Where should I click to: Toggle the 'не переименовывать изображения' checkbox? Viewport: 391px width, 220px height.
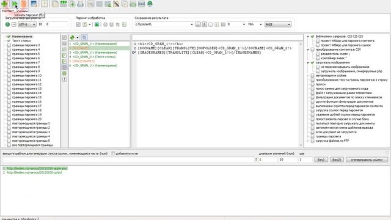pyautogui.click(x=318, y=67)
